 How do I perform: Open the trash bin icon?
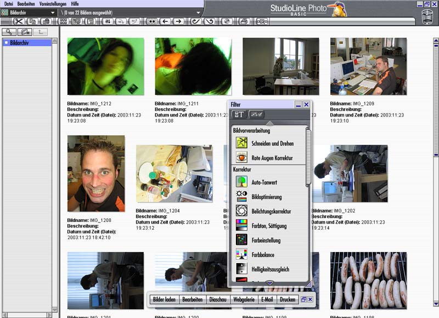[427, 16]
